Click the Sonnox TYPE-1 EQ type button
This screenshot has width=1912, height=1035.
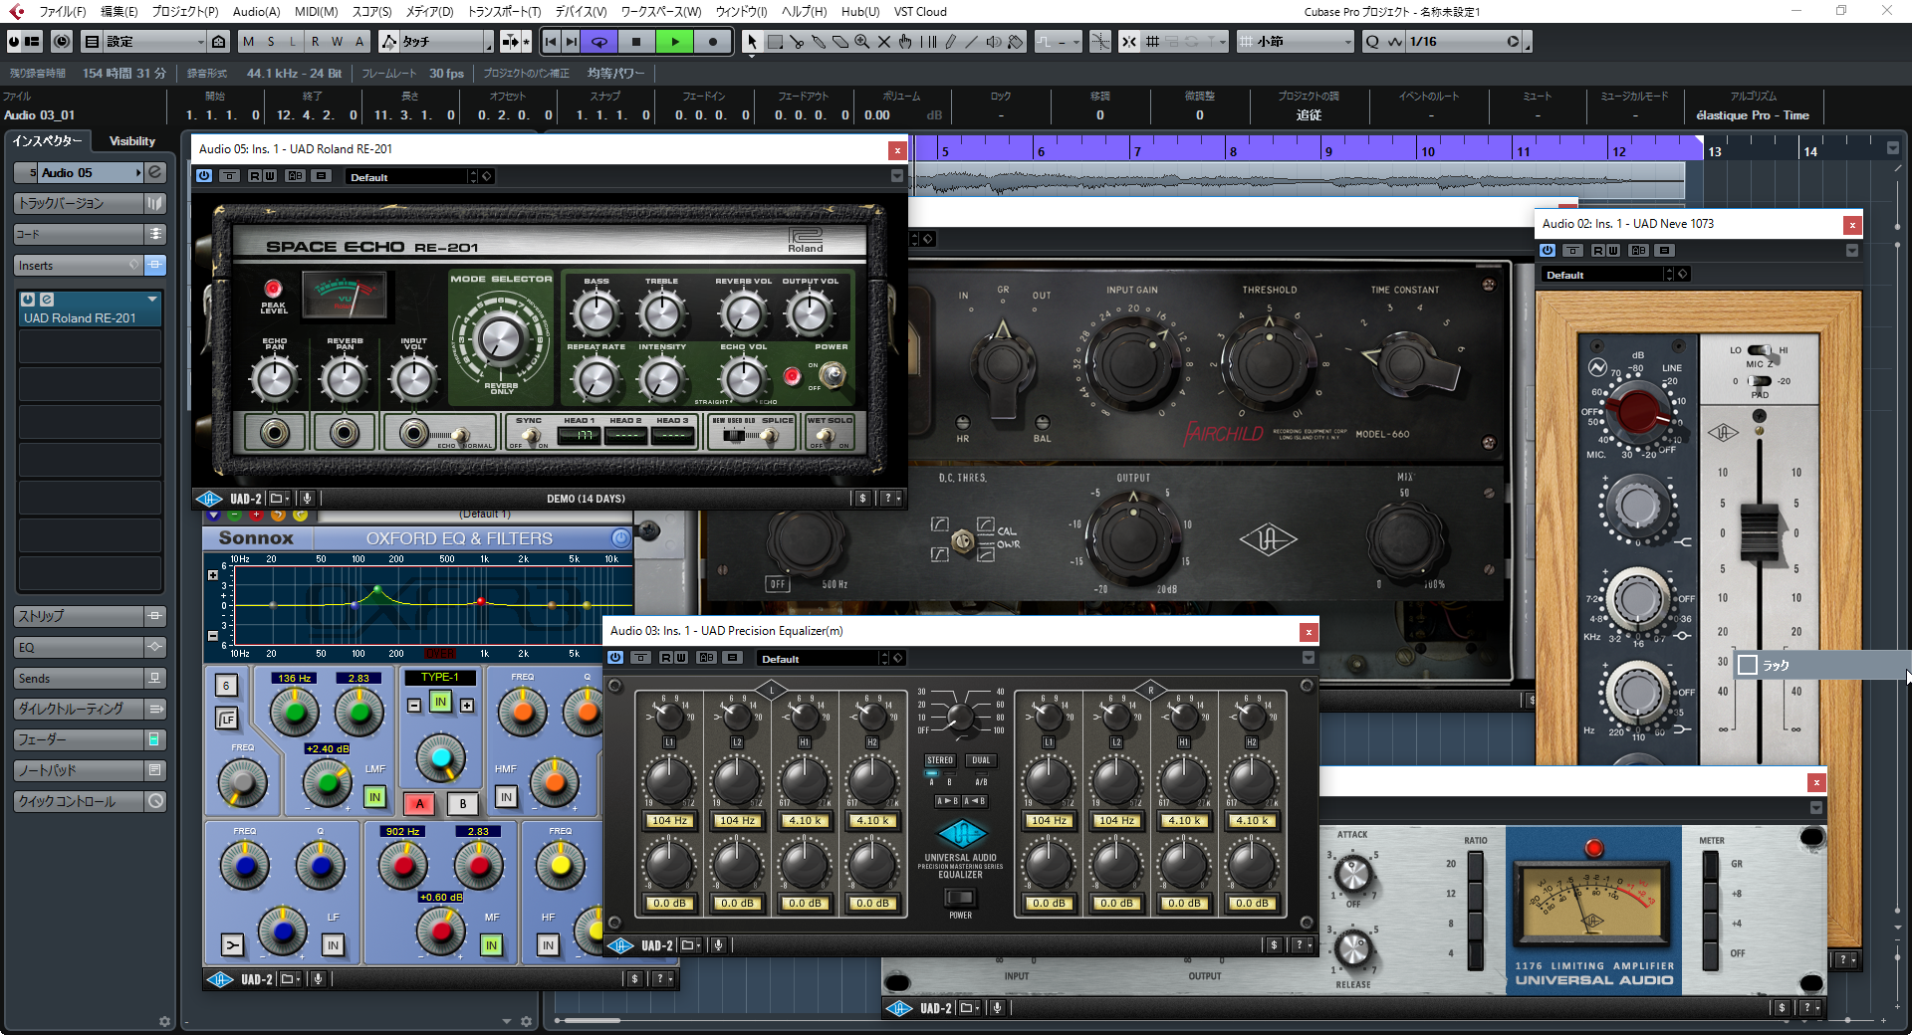439,678
